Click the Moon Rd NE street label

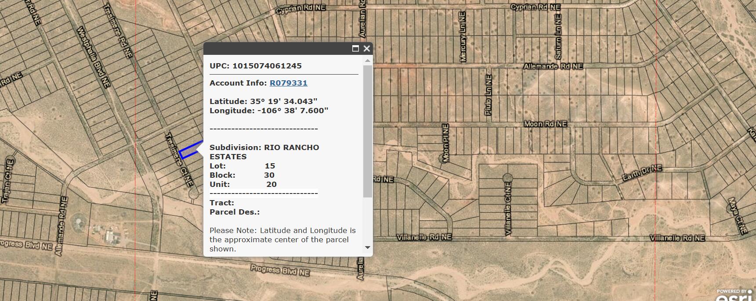[545, 124]
